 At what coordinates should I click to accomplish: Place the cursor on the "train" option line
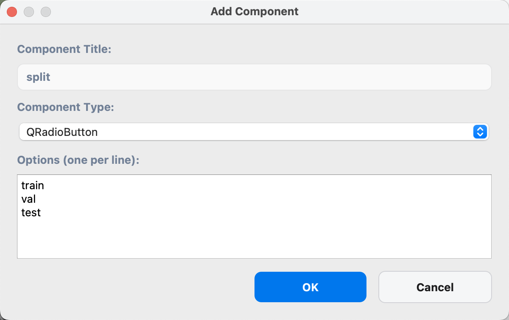[33, 185]
